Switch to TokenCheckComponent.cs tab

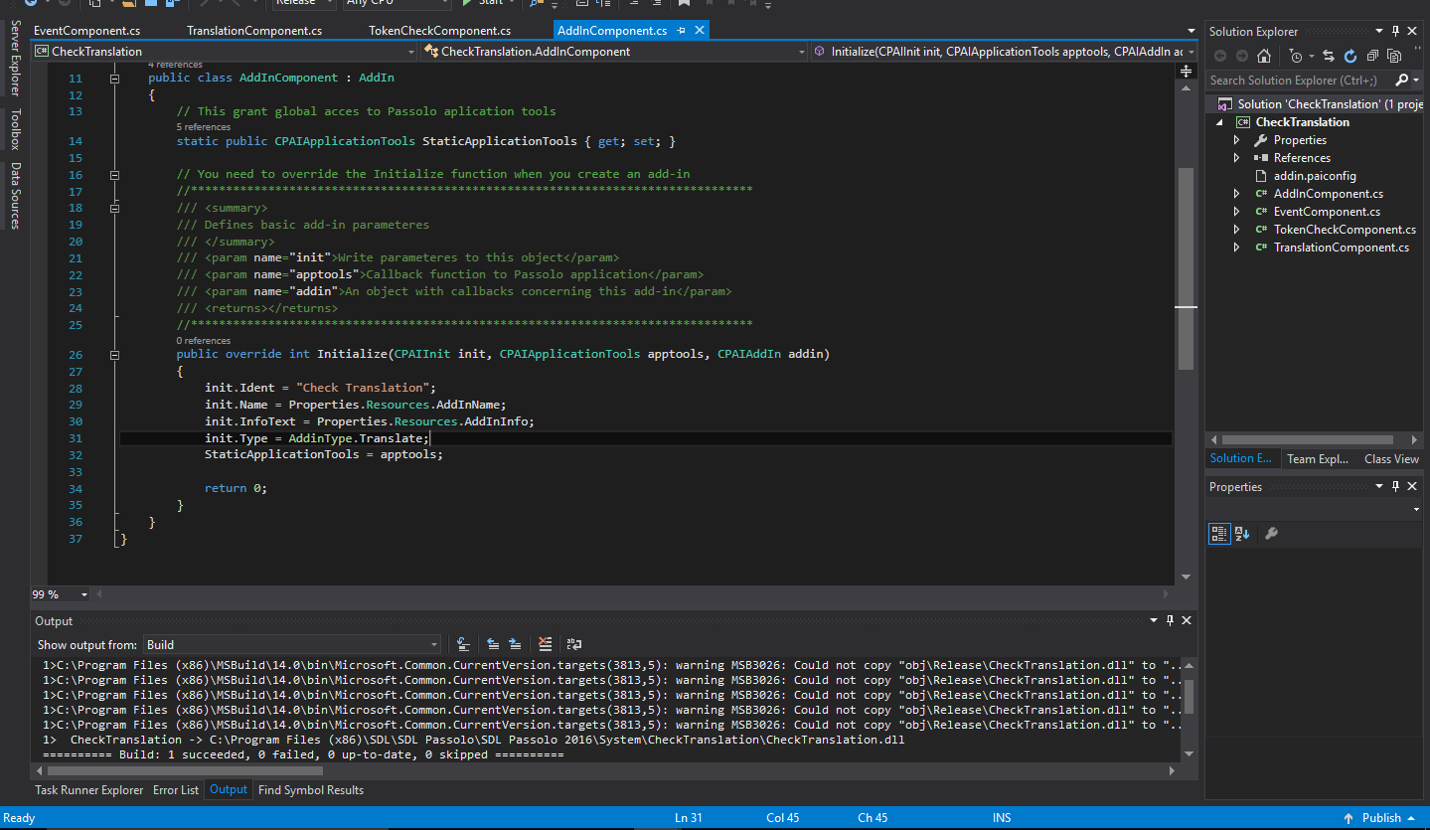click(439, 31)
